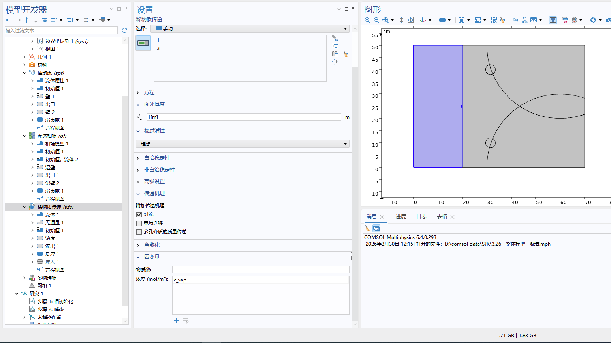The image size is (611, 343).
Task: Switch to the 进度 tab
Action: [401, 216]
